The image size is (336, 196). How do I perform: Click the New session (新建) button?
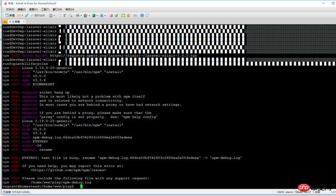point(10,15)
